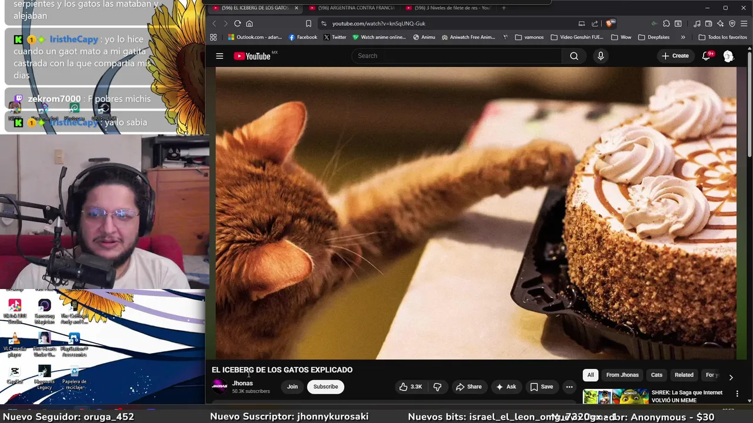This screenshot has width=753, height=423.
Task: Subscribe to the Jhonas channel
Action: point(325,387)
